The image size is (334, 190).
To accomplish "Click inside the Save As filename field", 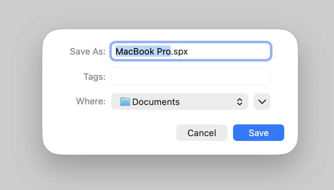I will point(191,51).
